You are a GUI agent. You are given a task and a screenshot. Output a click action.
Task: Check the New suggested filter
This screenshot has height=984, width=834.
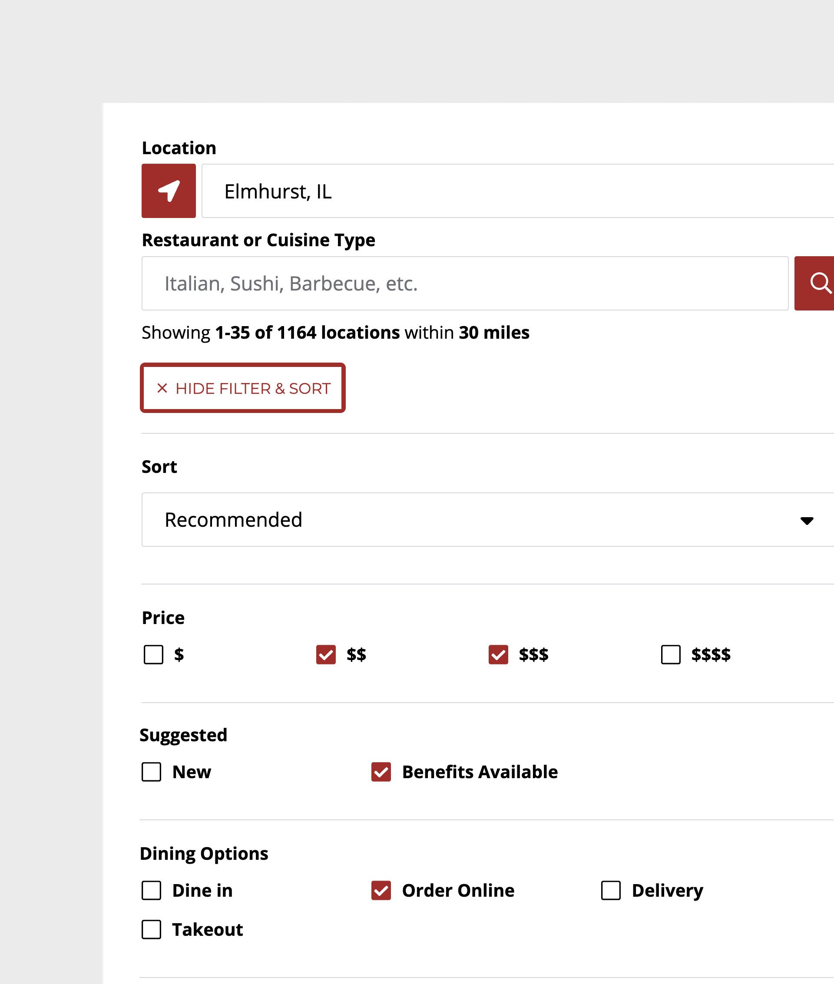(151, 772)
